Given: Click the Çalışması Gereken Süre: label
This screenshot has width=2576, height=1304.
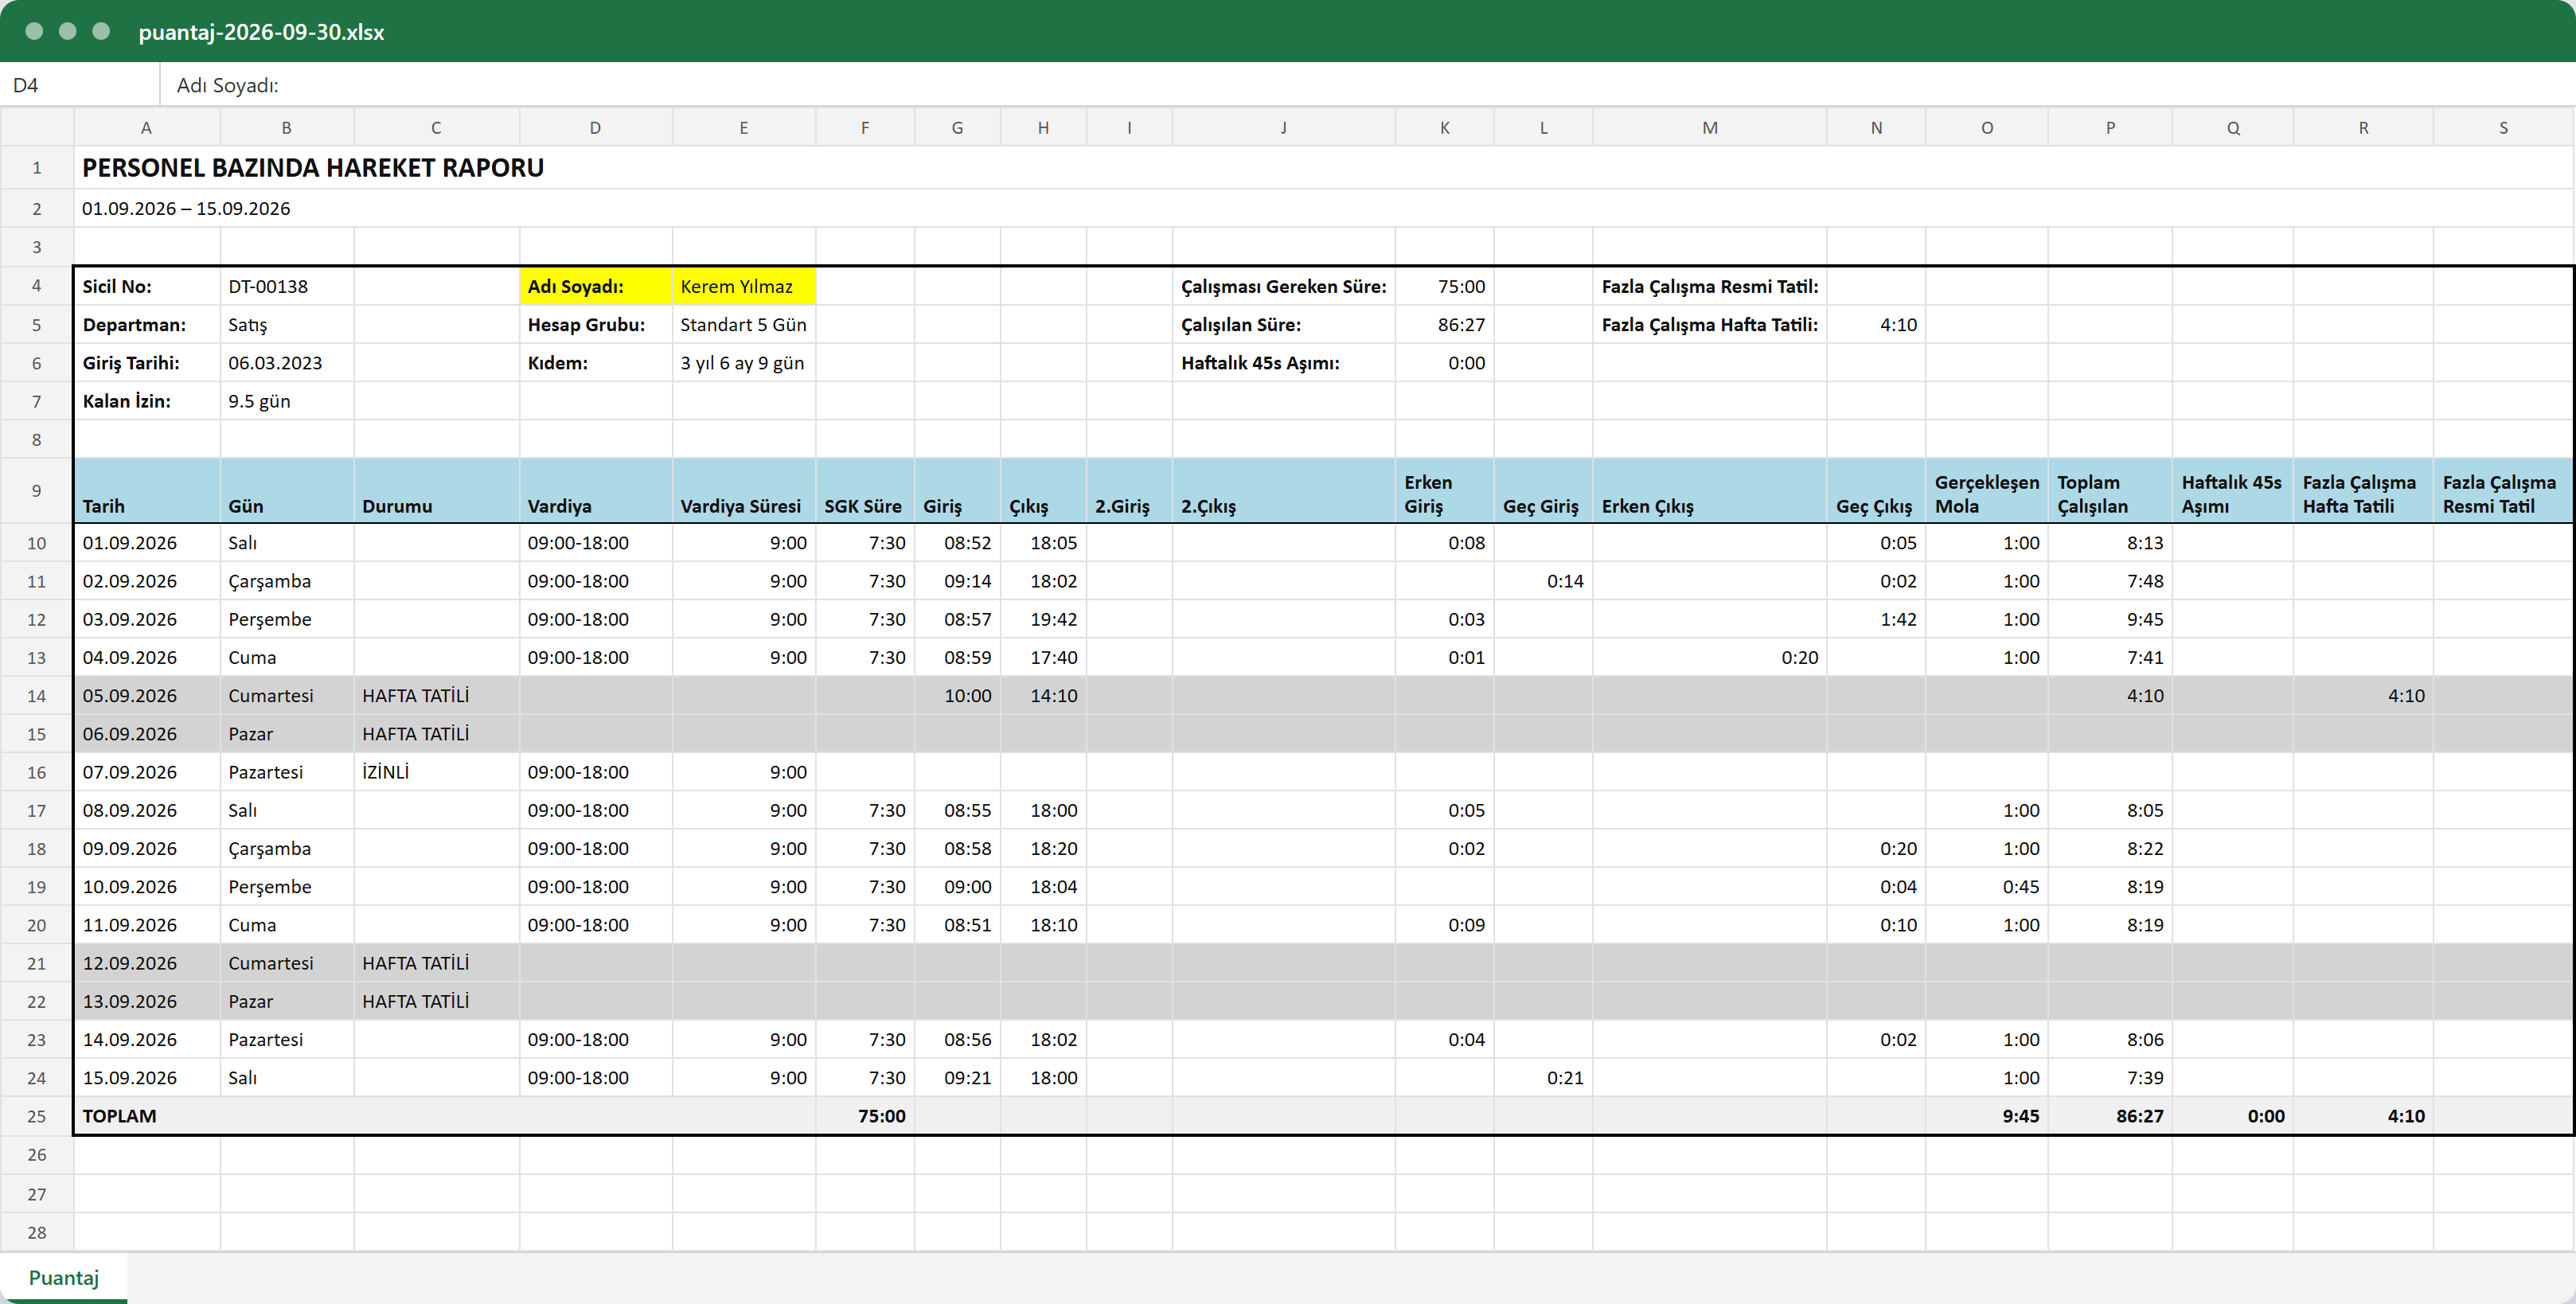Looking at the screenshot, I should point(1283,286).
